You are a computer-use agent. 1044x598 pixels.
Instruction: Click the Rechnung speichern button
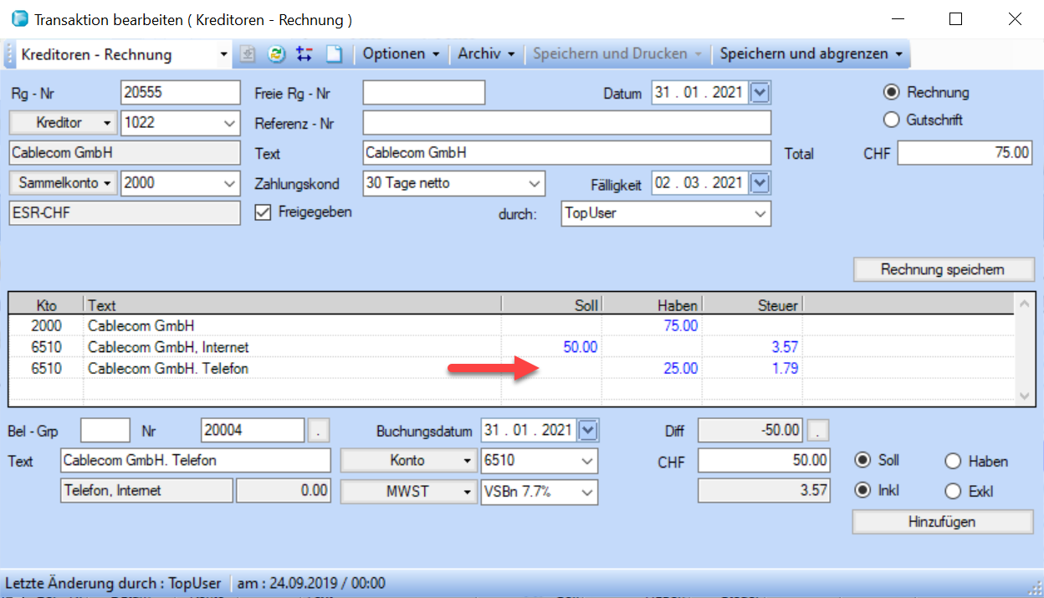tap(943, 269)
